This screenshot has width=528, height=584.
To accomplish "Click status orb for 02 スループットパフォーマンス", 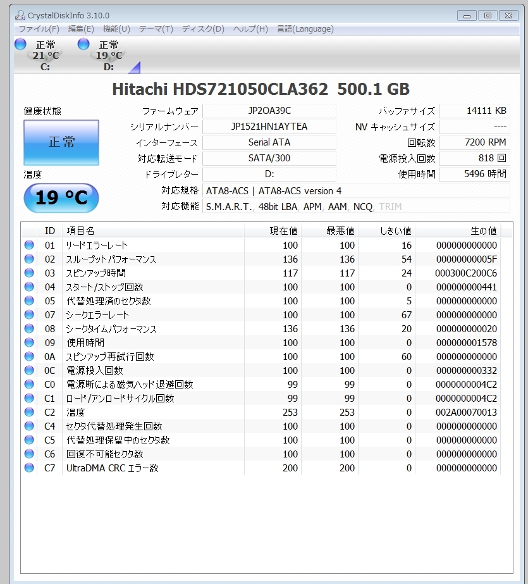I will (x=29, y=259).
